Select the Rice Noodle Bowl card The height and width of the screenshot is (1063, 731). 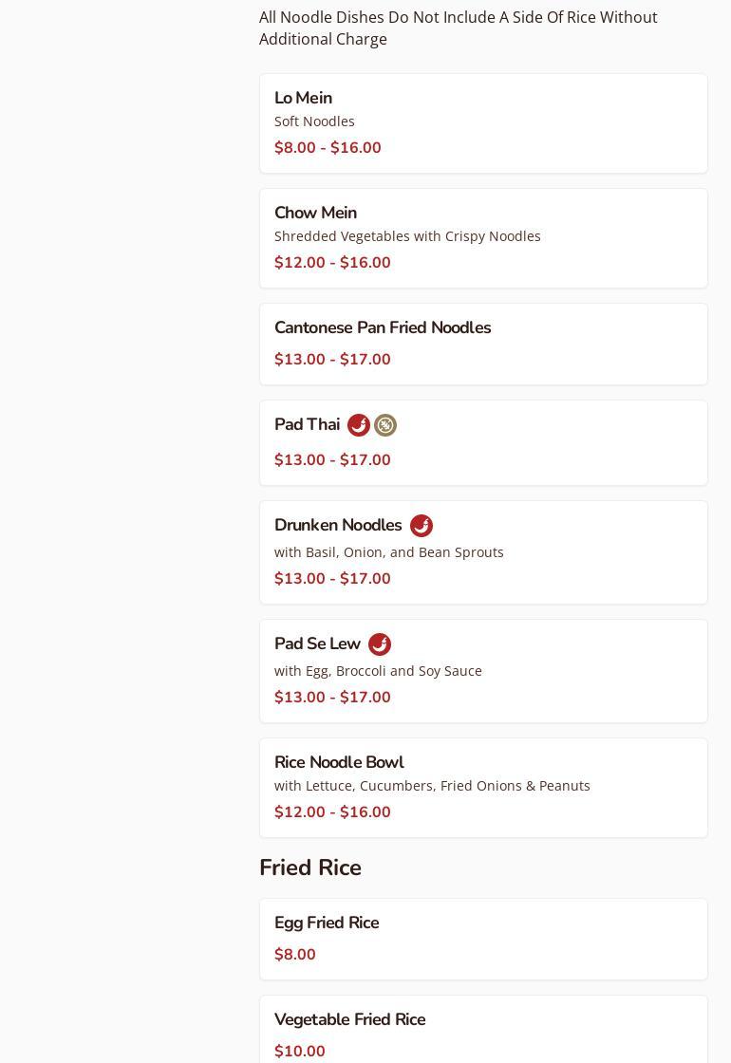(x=483, y=788)
